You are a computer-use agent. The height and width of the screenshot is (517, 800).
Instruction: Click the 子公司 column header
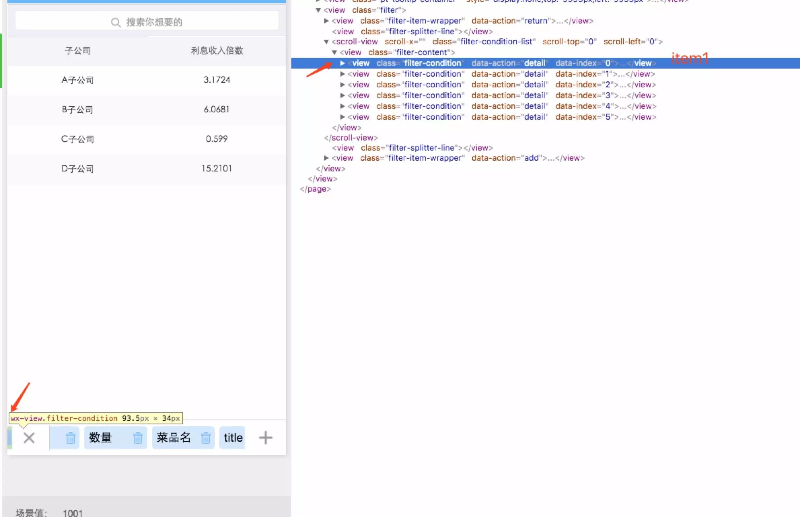click(x=78, y=51)
